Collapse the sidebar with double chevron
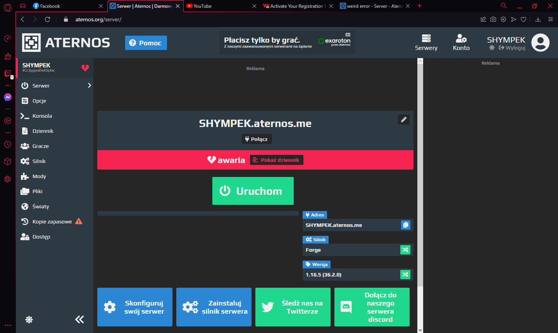The image size is (558, 333). (x=79, y=319)
